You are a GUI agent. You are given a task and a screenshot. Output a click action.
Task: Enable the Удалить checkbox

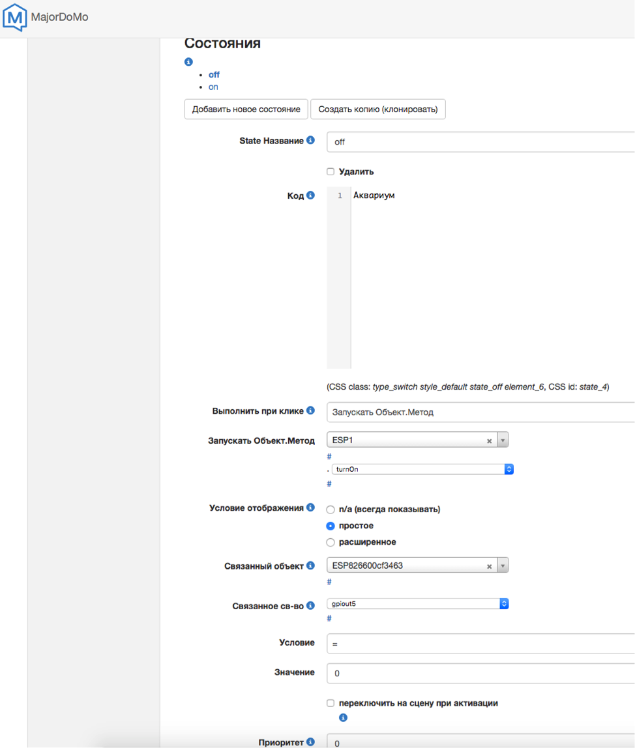pos(331,172)
